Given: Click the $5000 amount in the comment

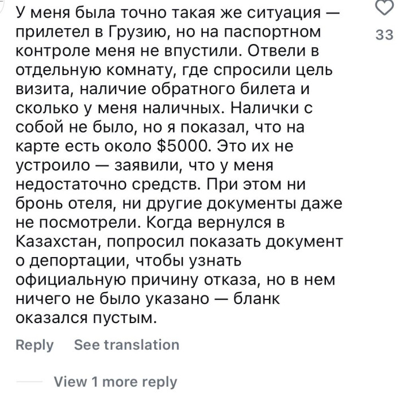Looking at the screenshot, I should (184, 146).
